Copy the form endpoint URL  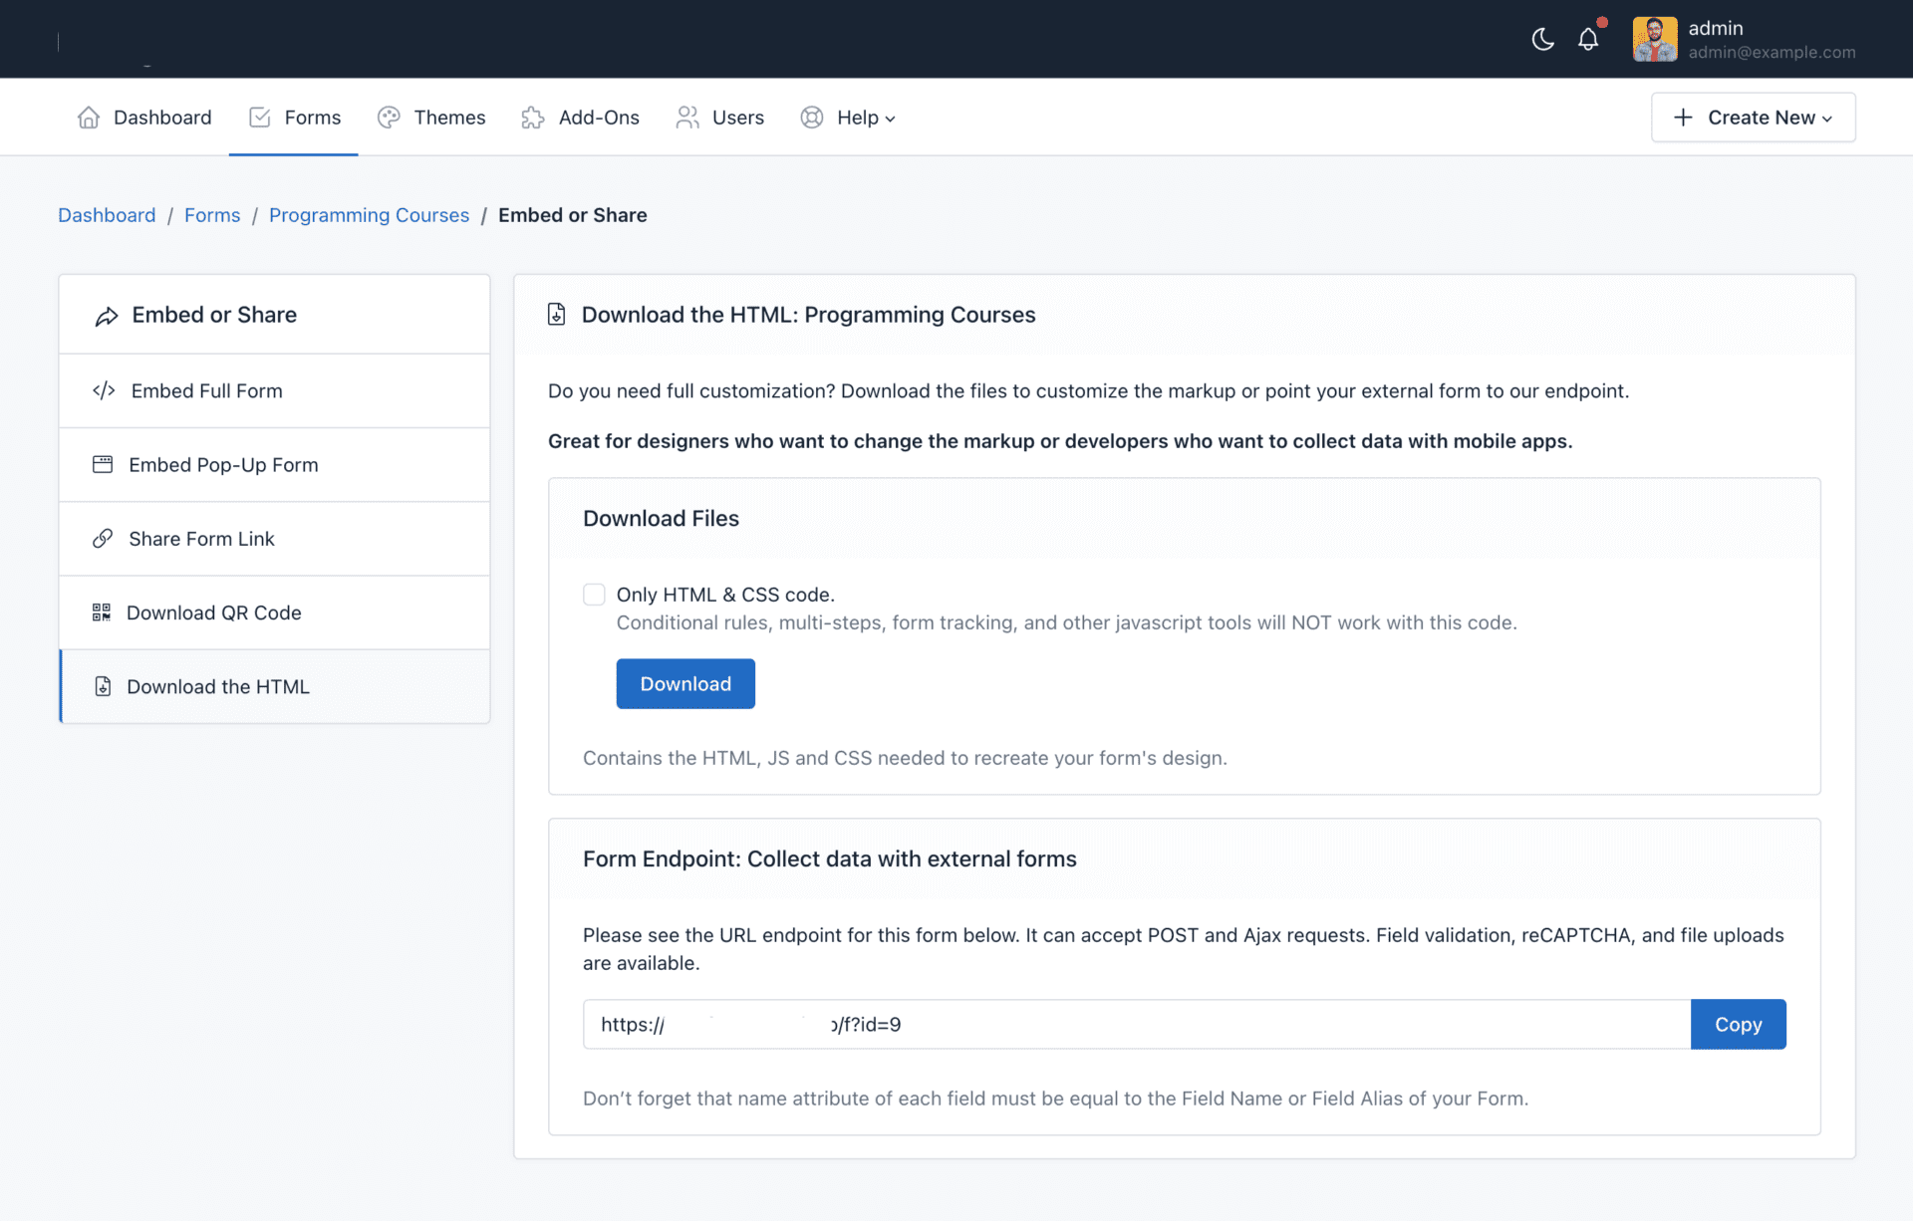pos(1738,1024)
